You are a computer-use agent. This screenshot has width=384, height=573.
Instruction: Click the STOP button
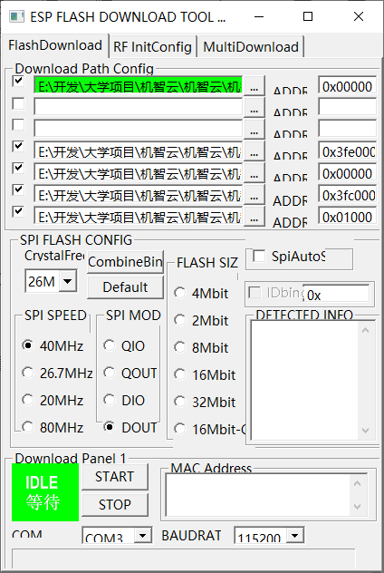click(x=115, y=505)
